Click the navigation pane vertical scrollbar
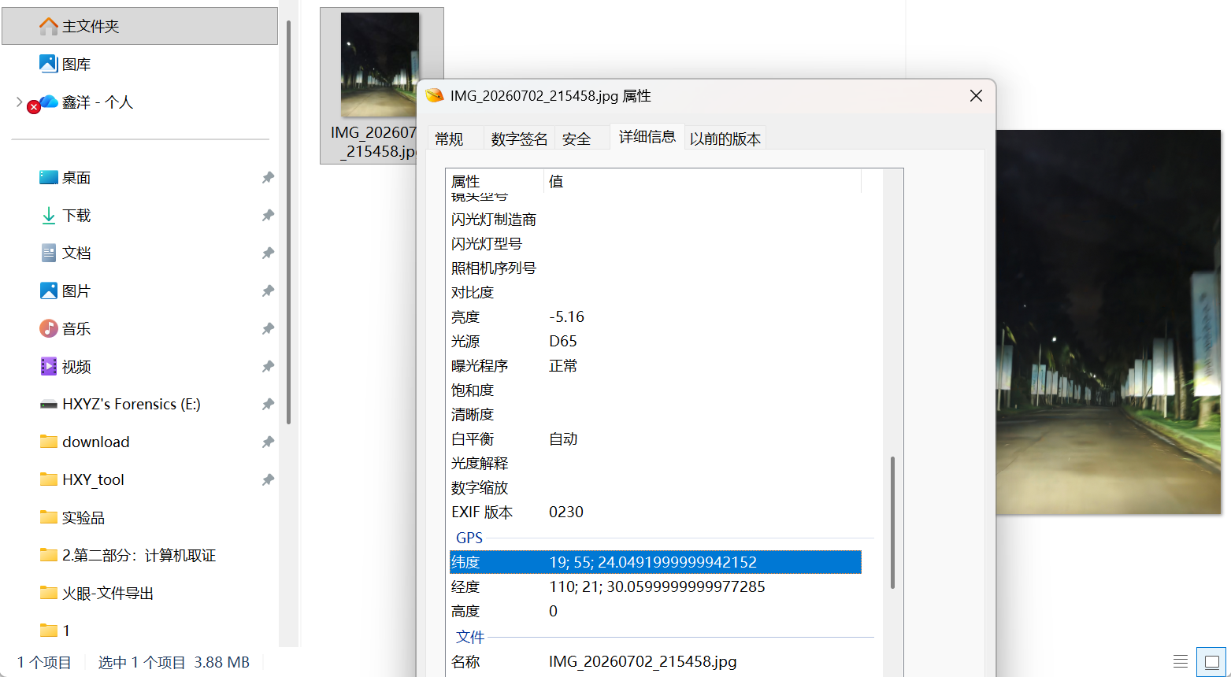The image size is (1231, 677). (x=288, y=221)
